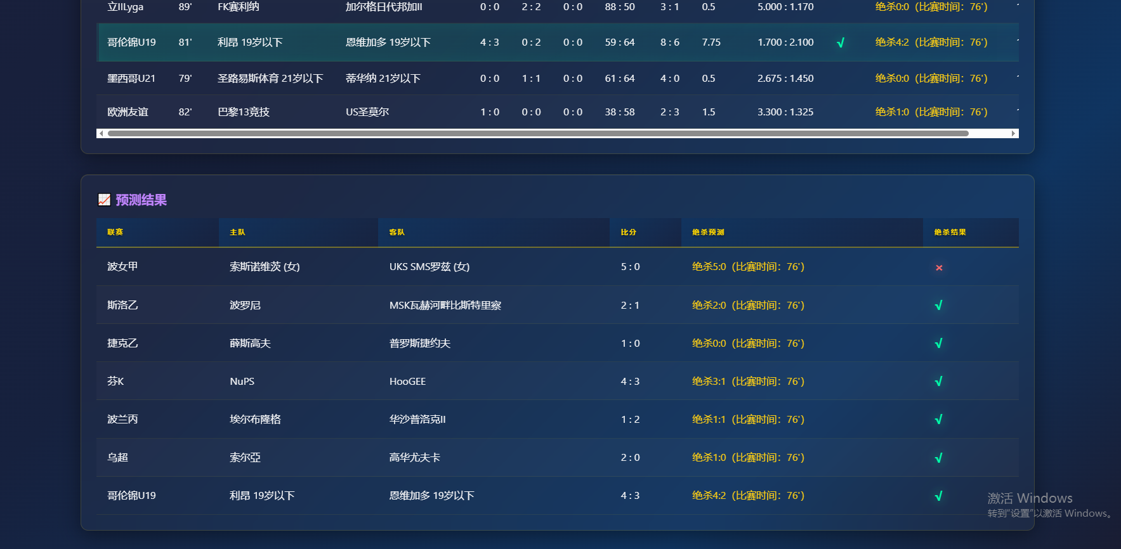Click the 预测结果 section heading
Screen dimensions: 1121x549
(141, 200)
